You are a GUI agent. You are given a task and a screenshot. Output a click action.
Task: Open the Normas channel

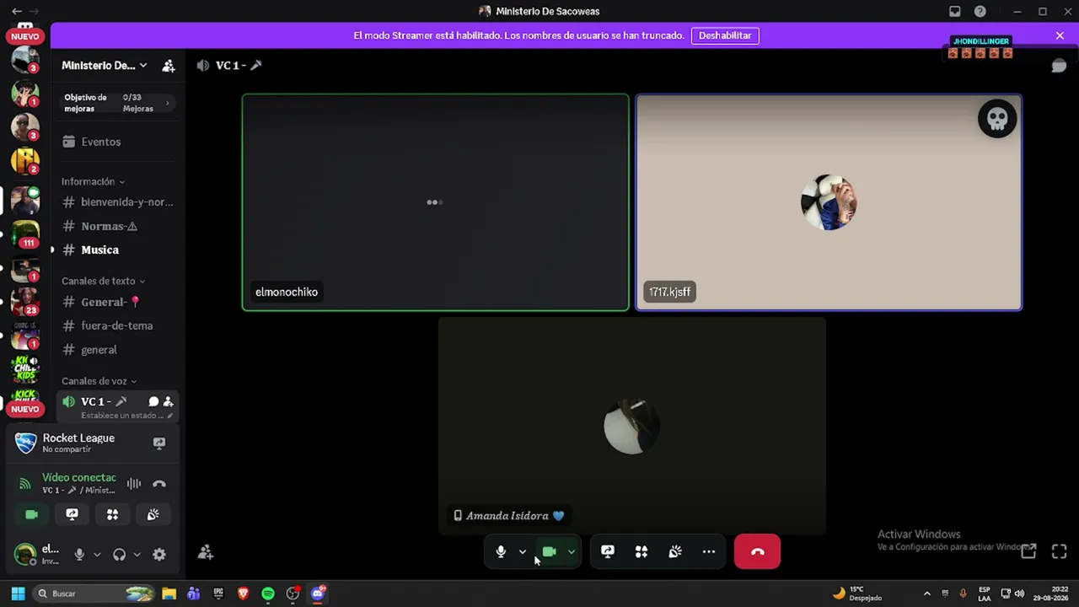pyautogui.click(x=118, y=226)
